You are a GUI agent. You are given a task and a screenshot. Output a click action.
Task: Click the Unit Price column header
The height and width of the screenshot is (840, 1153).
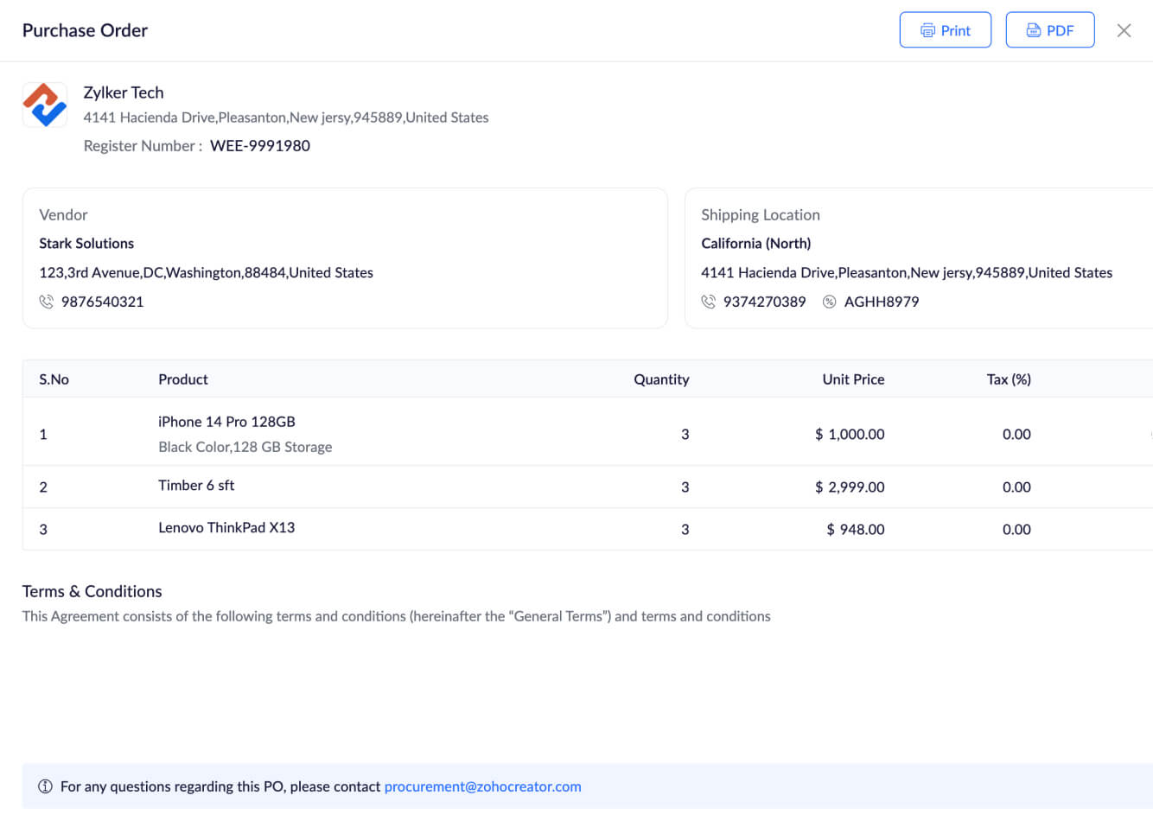tap(853, 379)
